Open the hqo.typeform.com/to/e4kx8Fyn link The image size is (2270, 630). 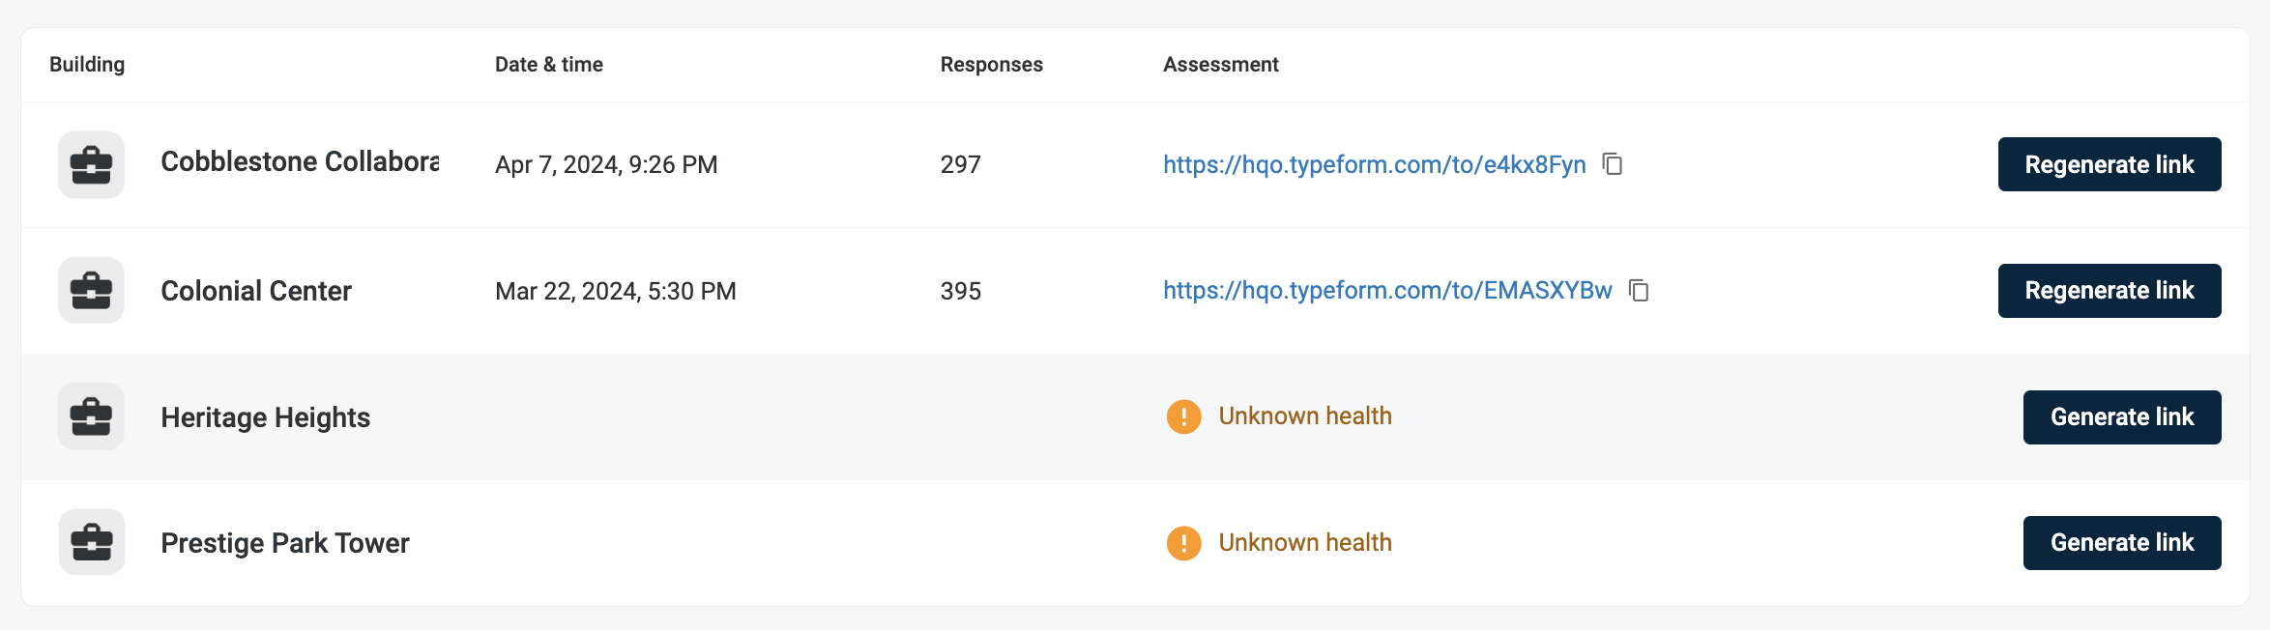coord(1374,164)
